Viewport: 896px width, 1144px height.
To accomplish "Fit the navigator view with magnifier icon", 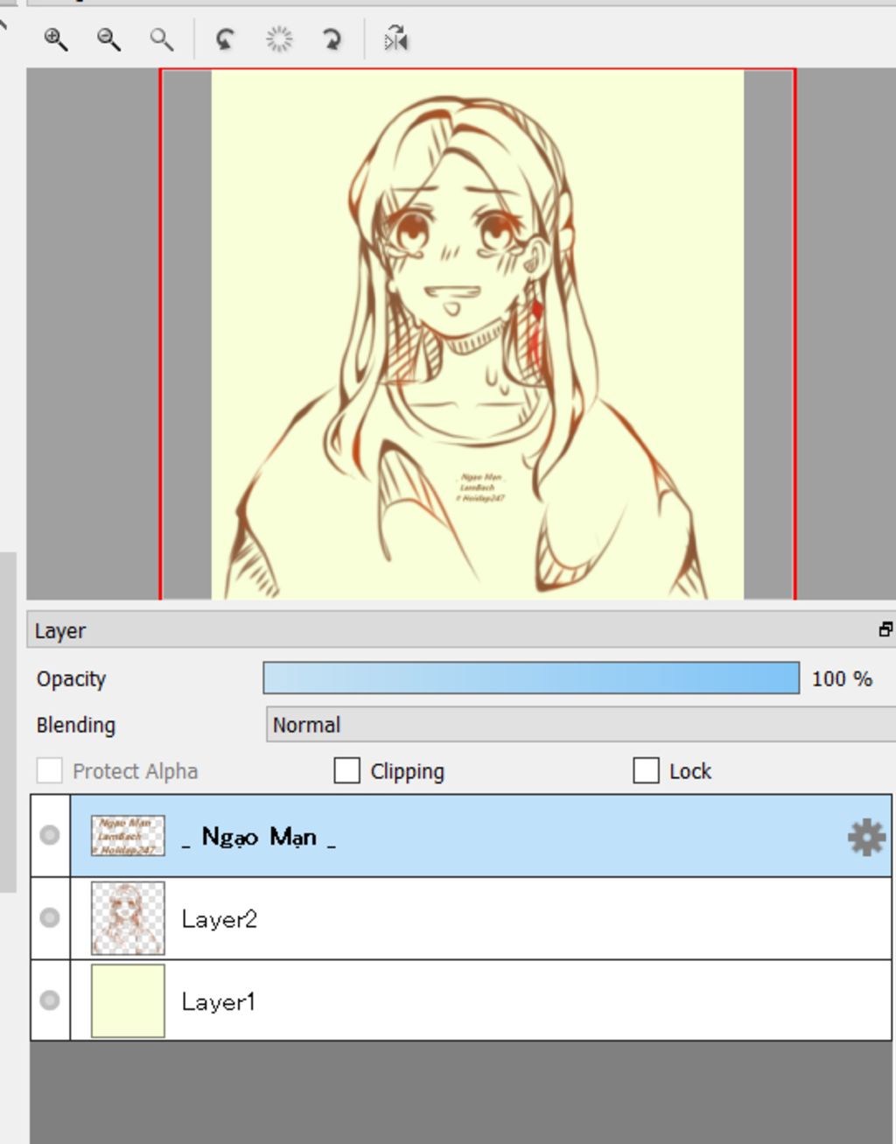I will pyautogui.click(x=161, y=39).
